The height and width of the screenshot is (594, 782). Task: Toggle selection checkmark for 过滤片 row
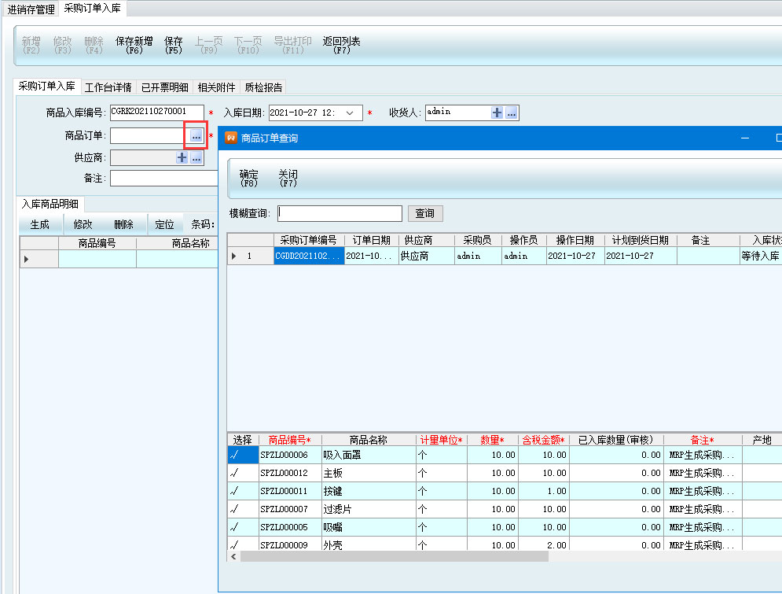click(243, 509)
